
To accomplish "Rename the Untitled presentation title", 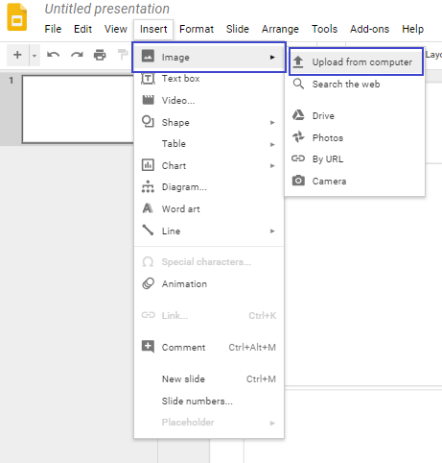I will pos(107,9).
